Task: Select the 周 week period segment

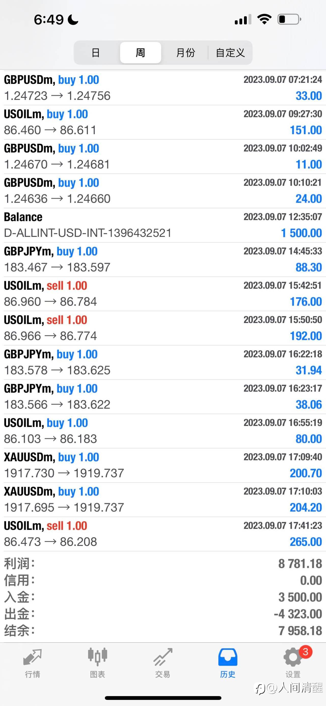Action: (x=140, y=53)
